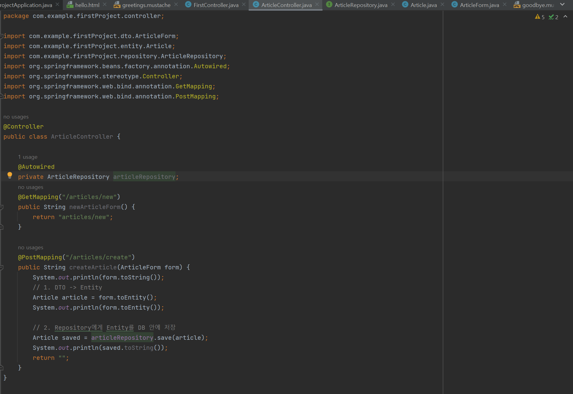The width and height of the screenshot is (573, 394).
Task: Click the Article.java class icon
Action: pos(405,4)
